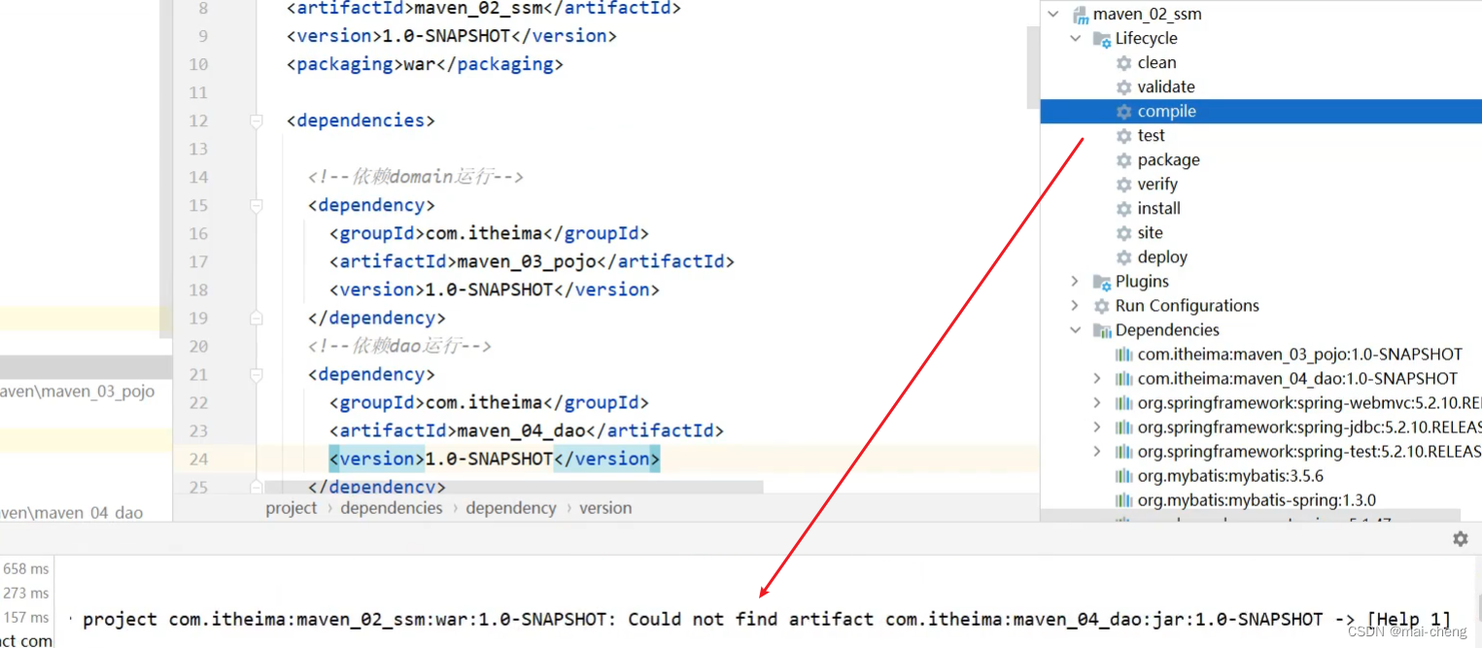1482x648 pixels.
Task: Expand the spring-webmvc dependency node
Action: click(1097, 403)
